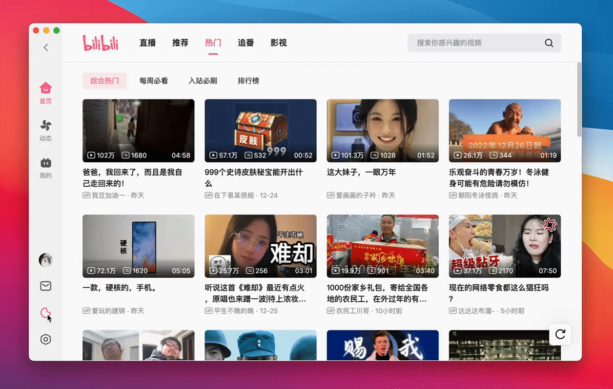Open the 难却 song thumbnail 03:01
The height and width of the screenshot is (389, 613).
(x=260, y=246)
